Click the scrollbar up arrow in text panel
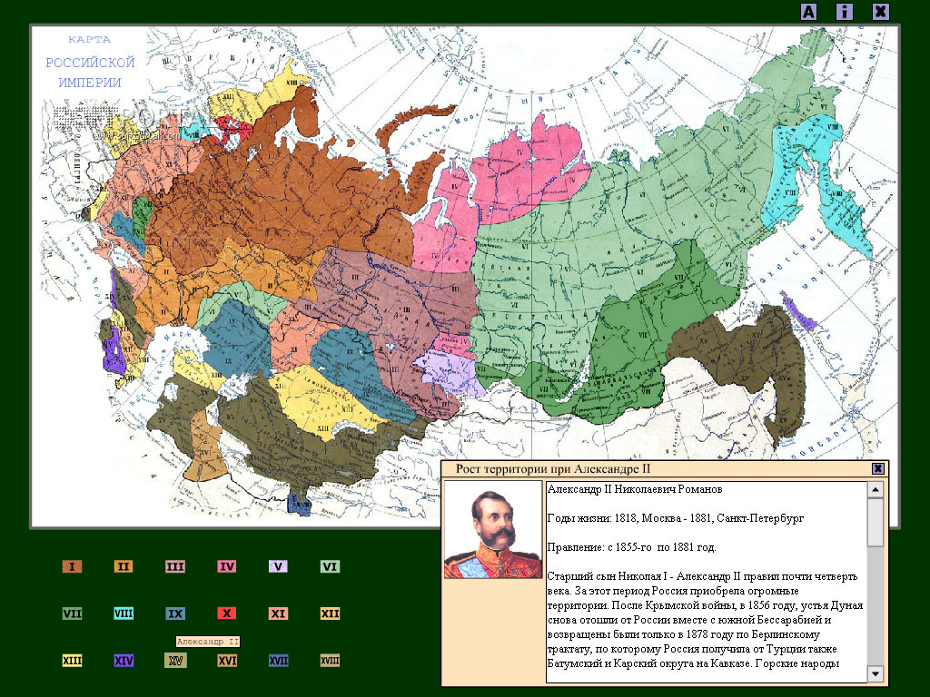 click(876, 489)
